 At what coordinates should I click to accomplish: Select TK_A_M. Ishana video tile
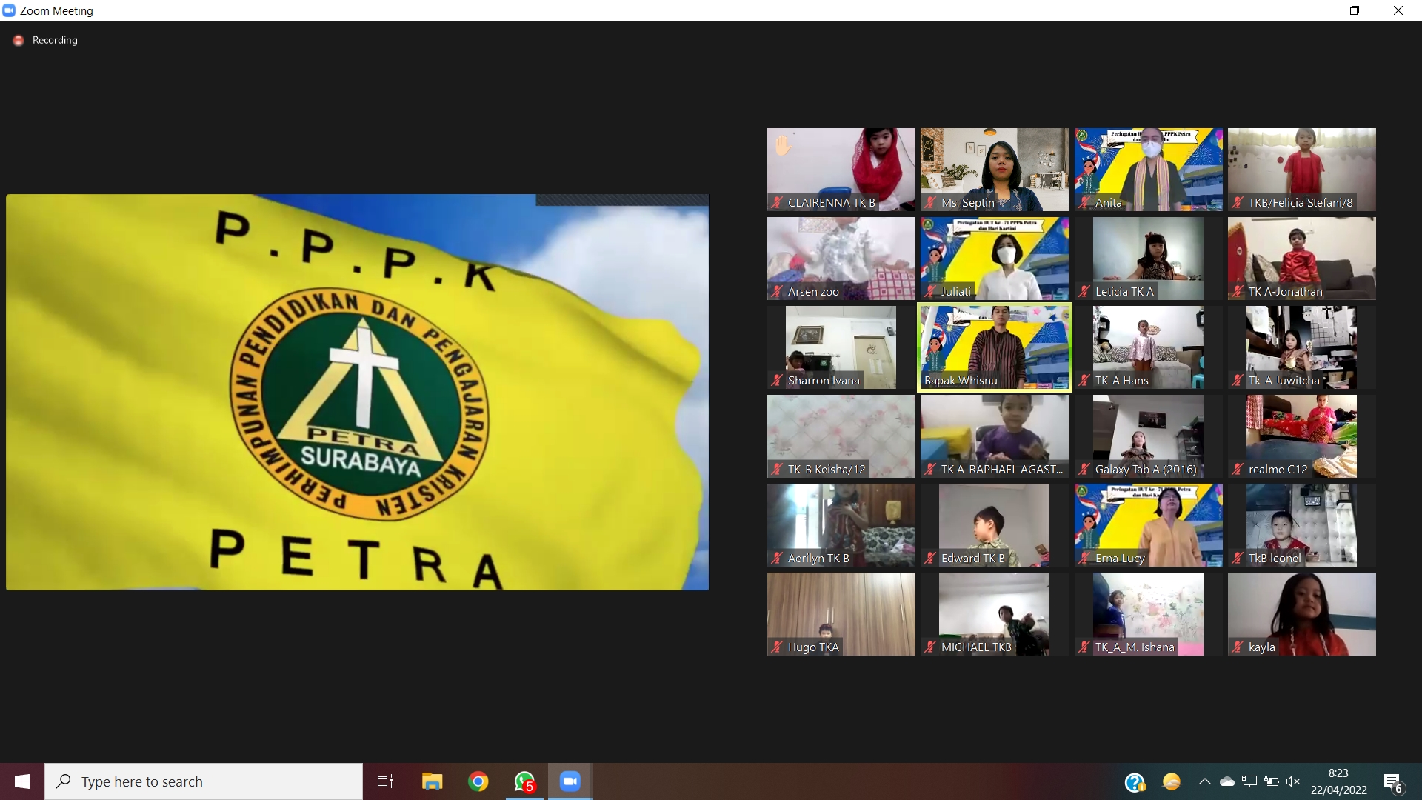1149,614
